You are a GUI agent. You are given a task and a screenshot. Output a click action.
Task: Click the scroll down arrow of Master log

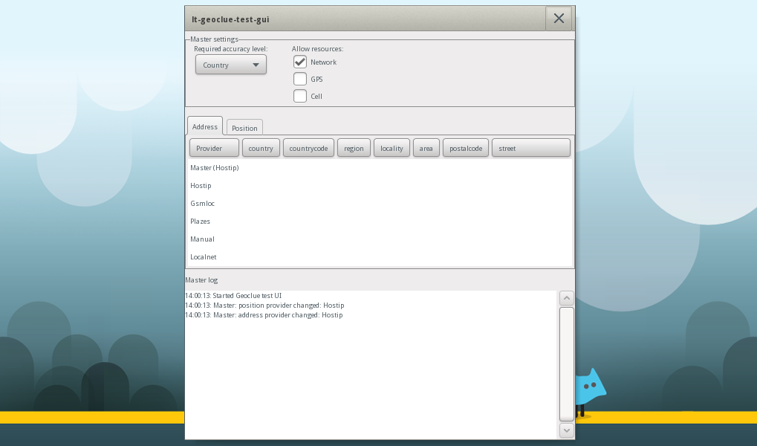pyautogui.click(x=566, y=430)
